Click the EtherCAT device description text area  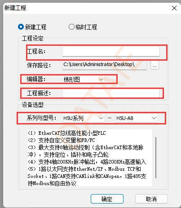(89, 158)
